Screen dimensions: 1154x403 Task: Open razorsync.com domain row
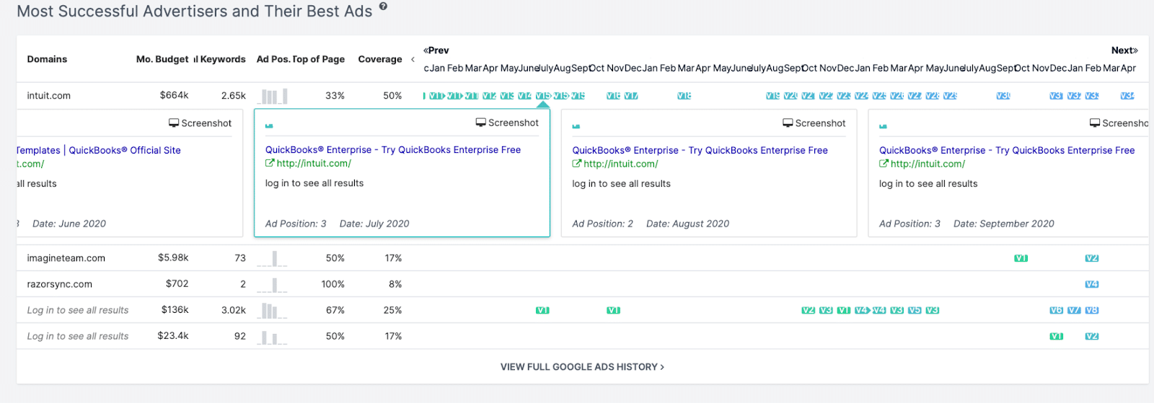(59, 284)
